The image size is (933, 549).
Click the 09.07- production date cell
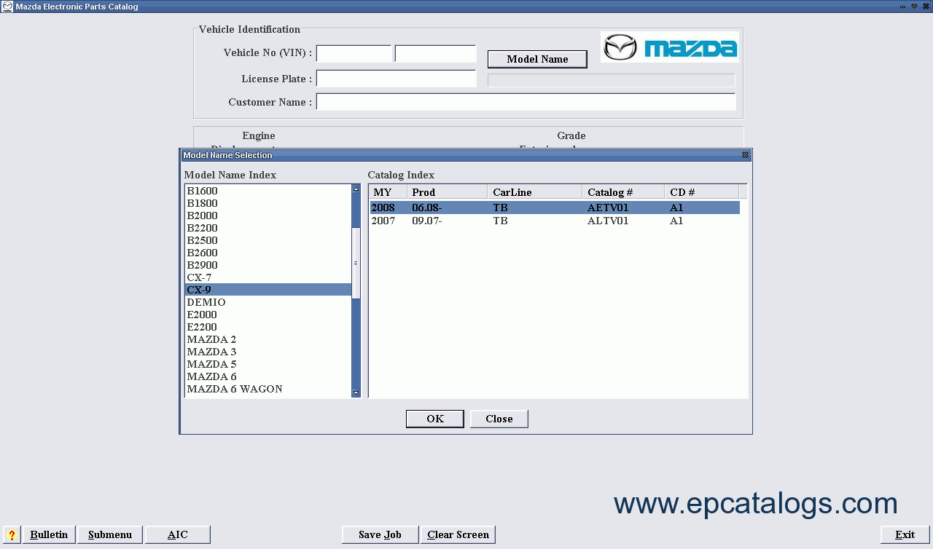pyautogui.click(x=427, y=221)
